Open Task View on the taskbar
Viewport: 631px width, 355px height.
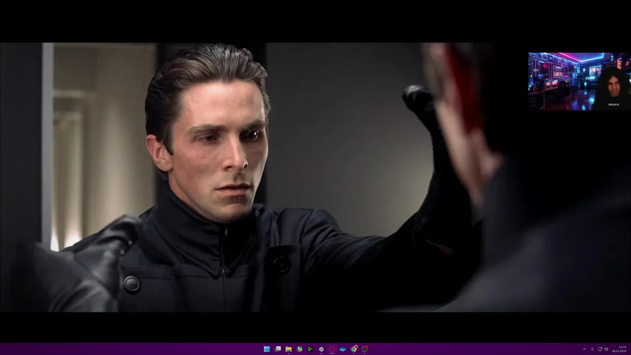tap(278, 349)
